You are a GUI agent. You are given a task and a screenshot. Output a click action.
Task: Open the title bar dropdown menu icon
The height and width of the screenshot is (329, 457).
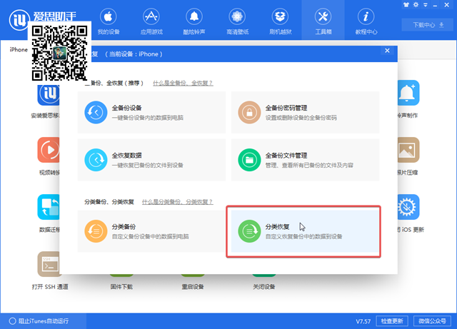click(x=426, y=5)
